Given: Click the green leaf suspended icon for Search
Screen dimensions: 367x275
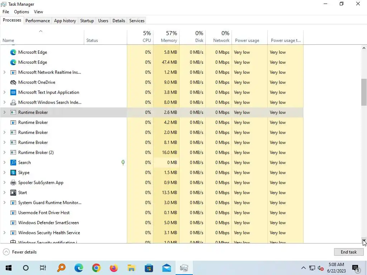Looking at the screenshot, I should (123, 163).
